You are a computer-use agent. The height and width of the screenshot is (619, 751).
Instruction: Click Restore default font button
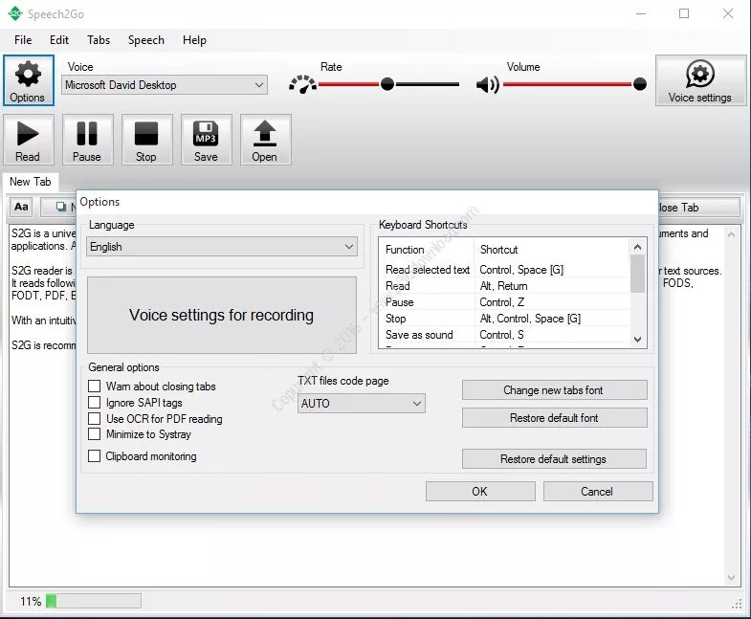click(x=554, y=418)
